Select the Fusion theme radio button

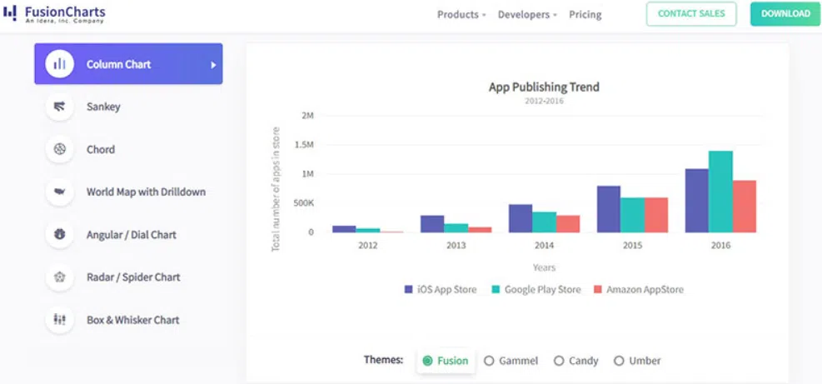click(x=427, y=361)
